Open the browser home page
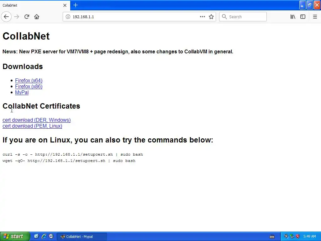Screen dimensions: 321x241 37,17
